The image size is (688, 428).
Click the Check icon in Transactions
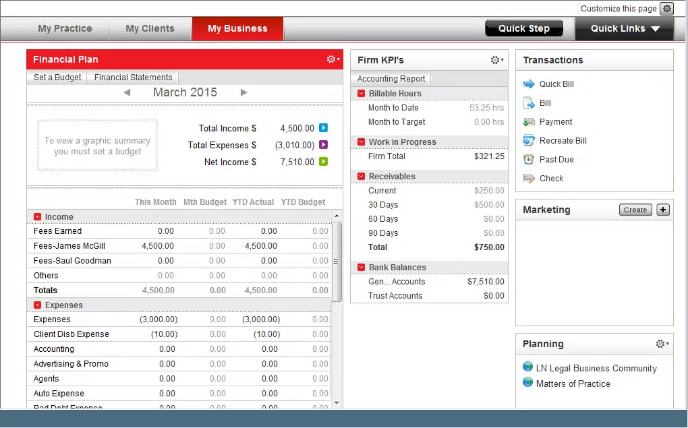(529, 179)
